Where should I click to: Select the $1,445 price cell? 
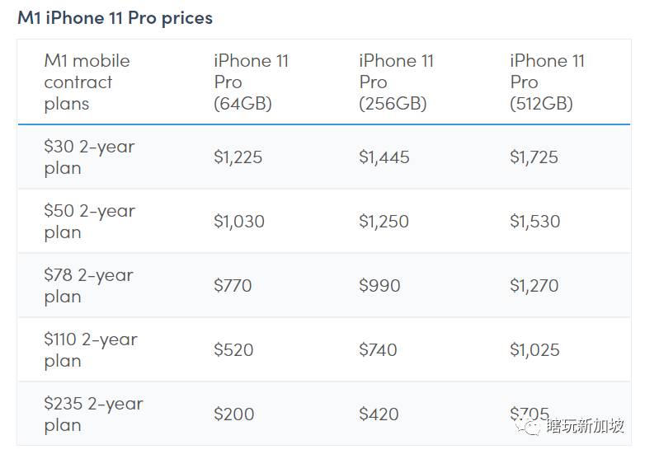point(384,157)
